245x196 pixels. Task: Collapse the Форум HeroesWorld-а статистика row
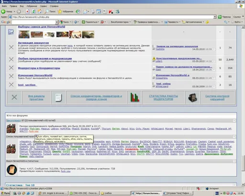234,161
